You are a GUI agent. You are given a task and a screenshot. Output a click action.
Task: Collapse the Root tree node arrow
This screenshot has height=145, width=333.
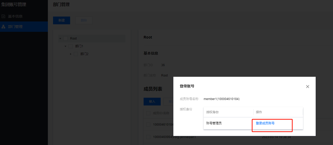60,39
